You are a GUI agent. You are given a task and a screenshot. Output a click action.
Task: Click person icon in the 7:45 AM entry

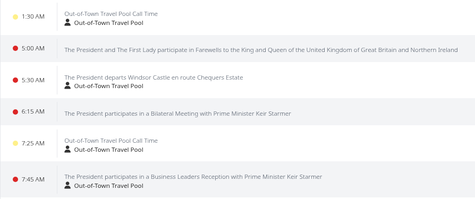coord(67,185)
